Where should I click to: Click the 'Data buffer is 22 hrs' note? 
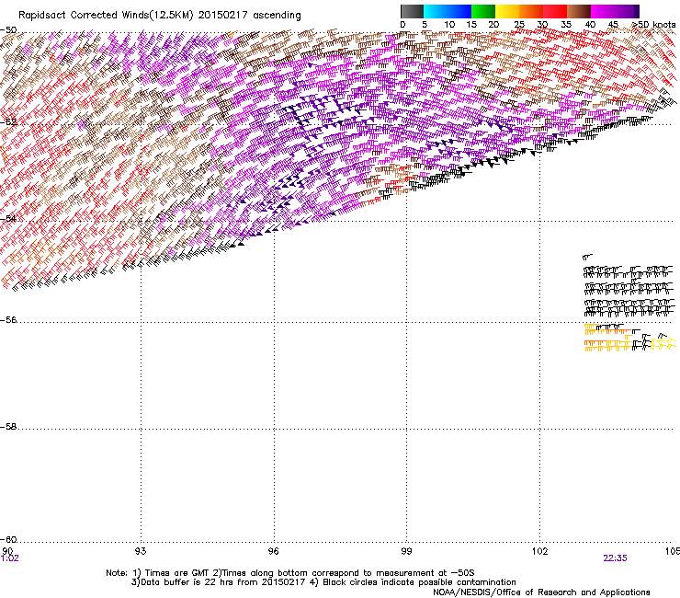tap(323, 582)
